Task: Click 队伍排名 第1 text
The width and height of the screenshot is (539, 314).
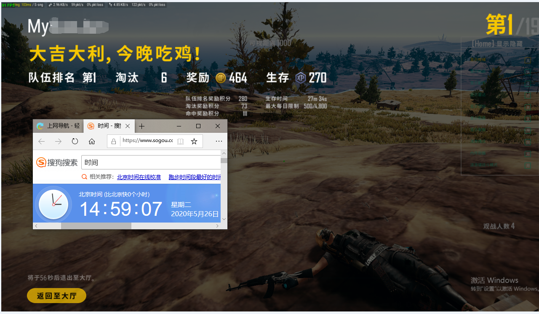Action: pyautogui.click(x=62, y=78)
